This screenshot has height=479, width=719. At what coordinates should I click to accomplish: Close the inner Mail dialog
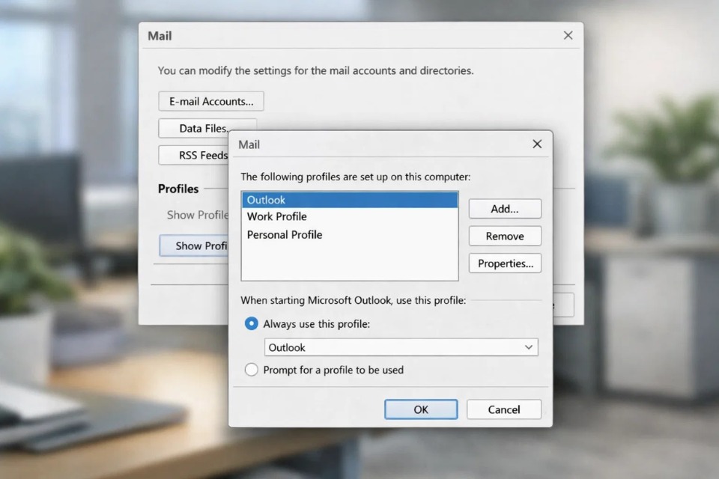click(x=536, y=144)
